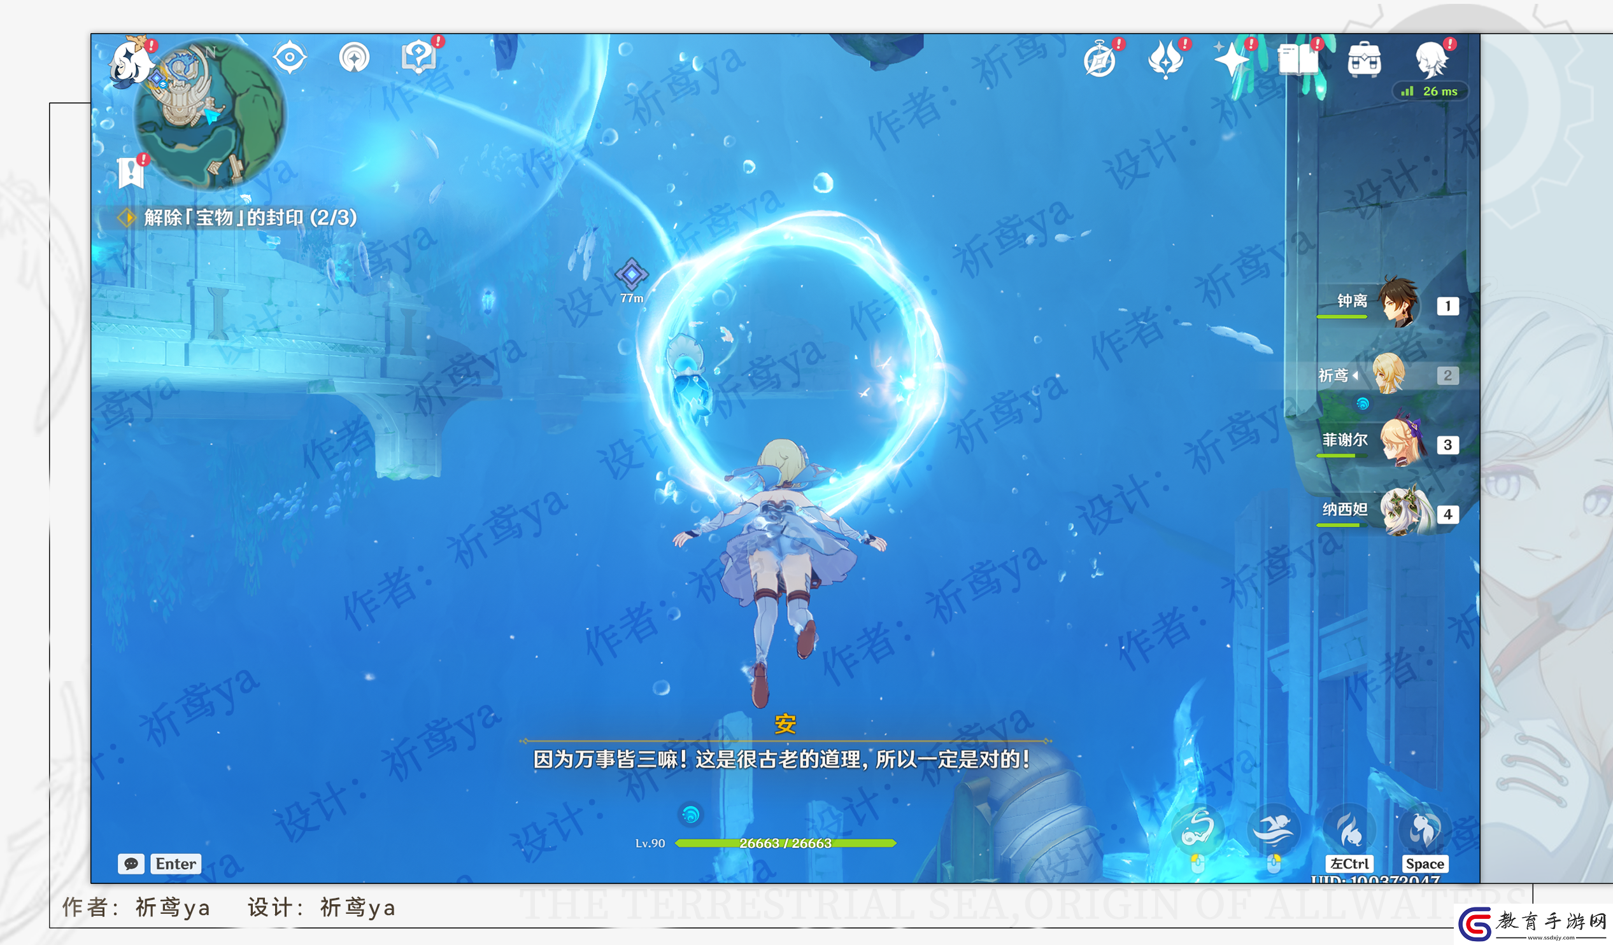Use the underwater swirl ability skill icon
This screenshot has width=1613, height=945.
(1198, 830)
